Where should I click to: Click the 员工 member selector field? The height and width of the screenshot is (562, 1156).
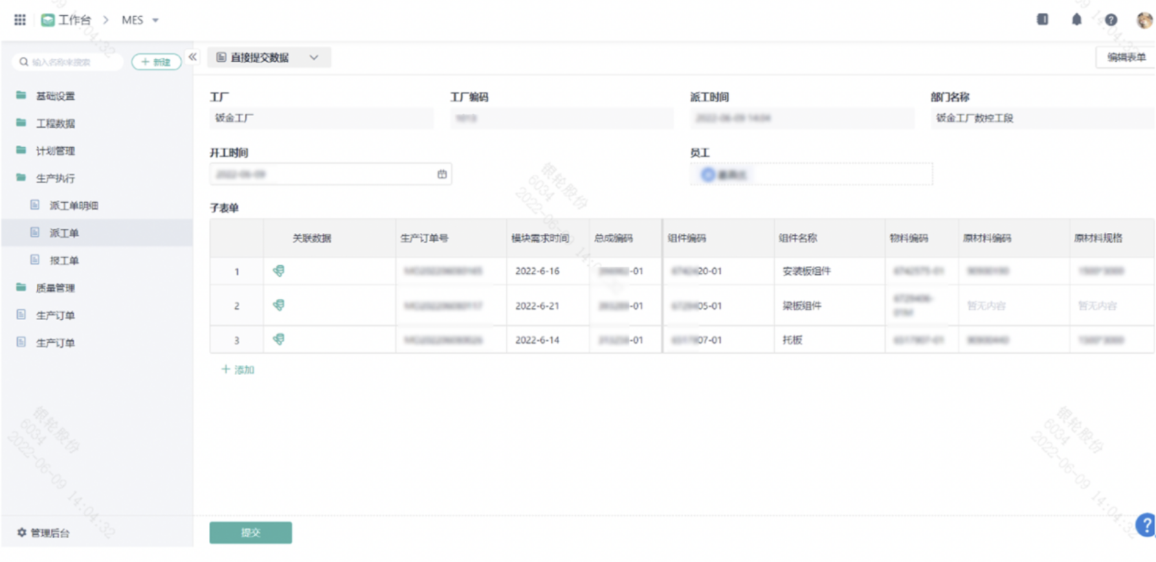pyautogui.click(x=812, y=175)
